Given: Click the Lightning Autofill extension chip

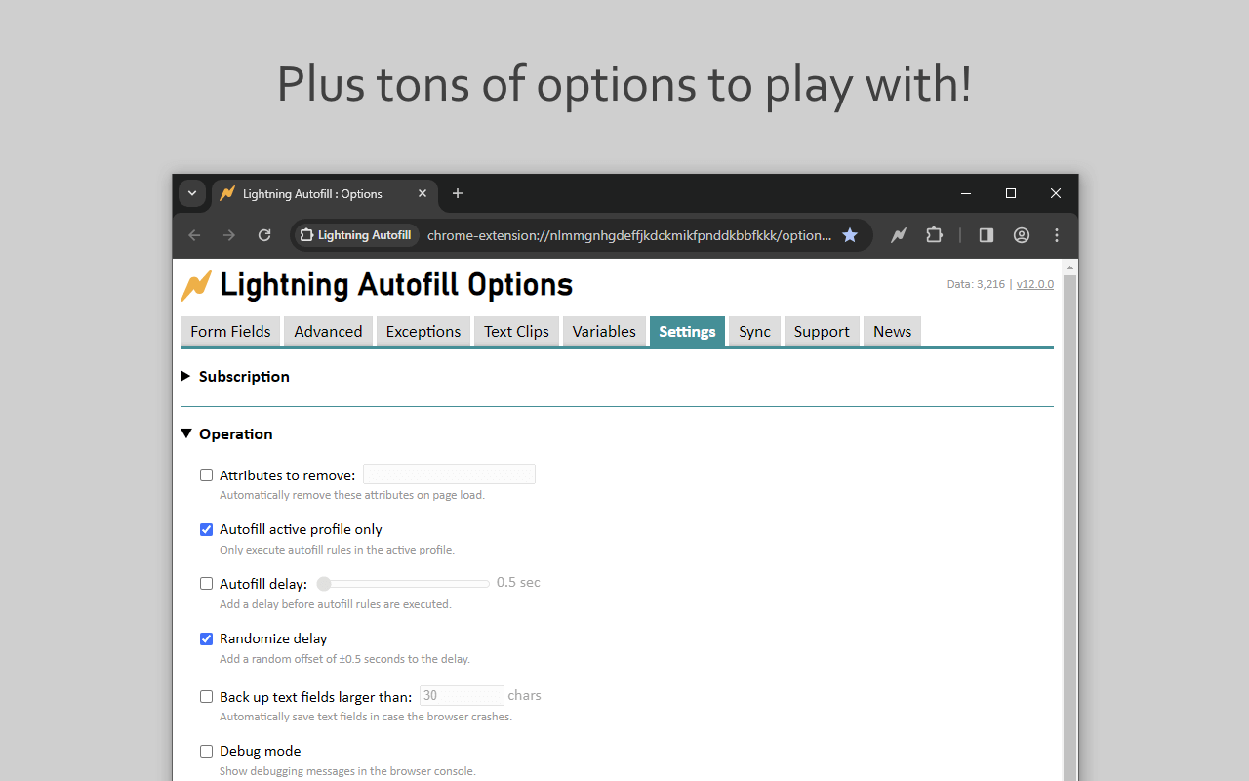Looking at the screenshot, I should (x=356, y=235).
